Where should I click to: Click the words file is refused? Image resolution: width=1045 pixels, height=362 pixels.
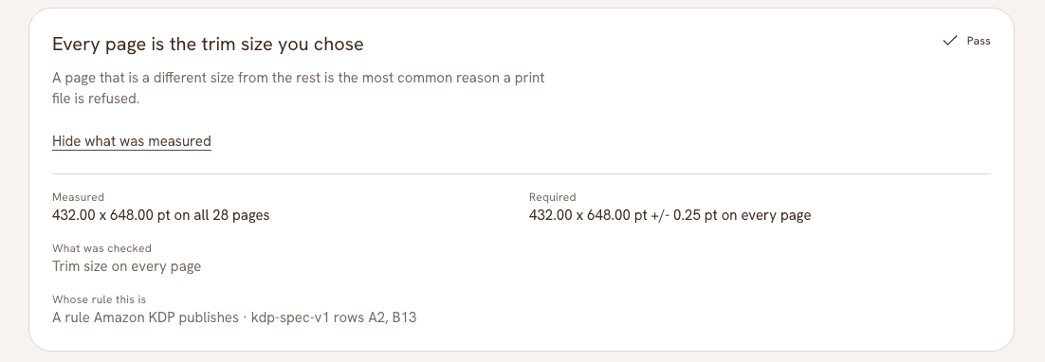[96, 99]
